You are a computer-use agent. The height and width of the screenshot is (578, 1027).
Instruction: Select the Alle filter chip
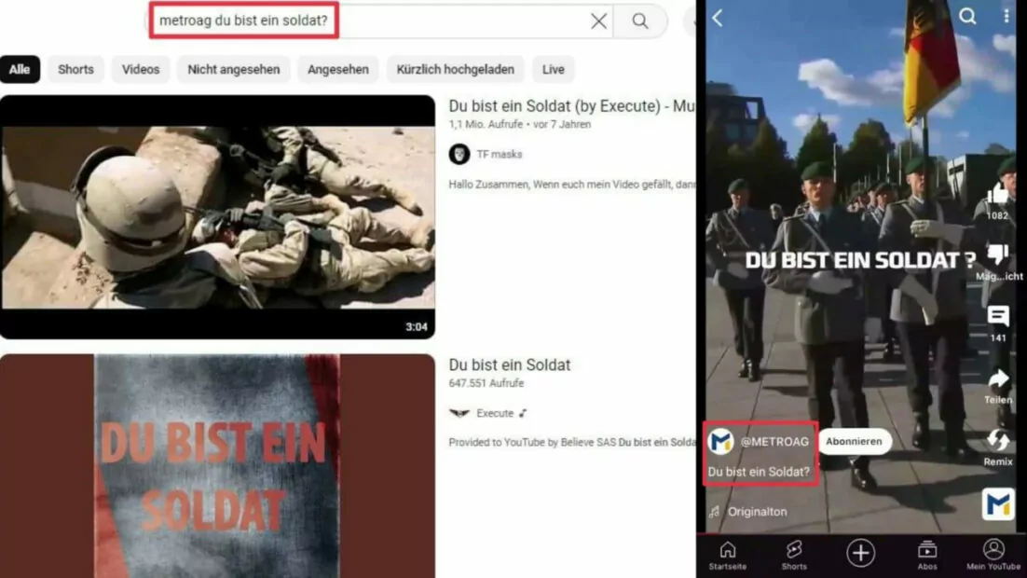[x=20, y=70]
